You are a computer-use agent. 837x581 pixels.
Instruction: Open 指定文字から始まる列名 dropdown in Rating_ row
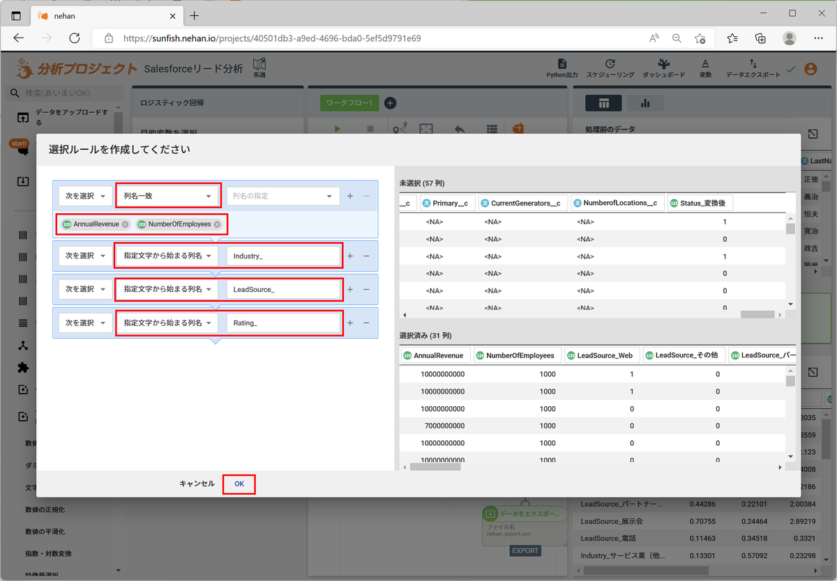[167, 323]
